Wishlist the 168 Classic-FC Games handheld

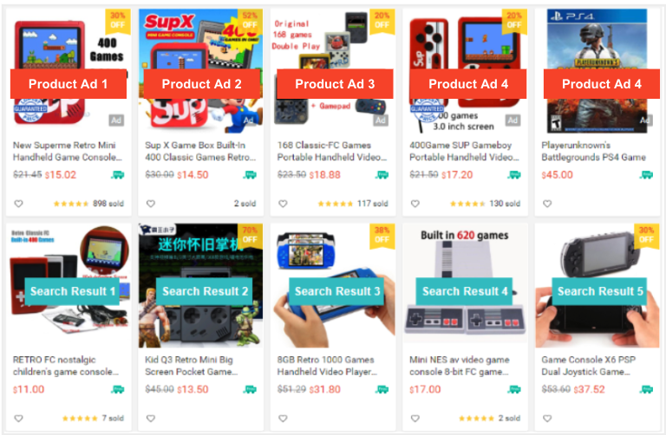click(283, 204)
